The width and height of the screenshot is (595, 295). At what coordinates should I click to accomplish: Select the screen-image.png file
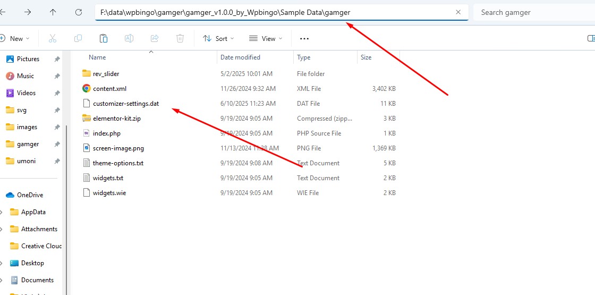118,148
